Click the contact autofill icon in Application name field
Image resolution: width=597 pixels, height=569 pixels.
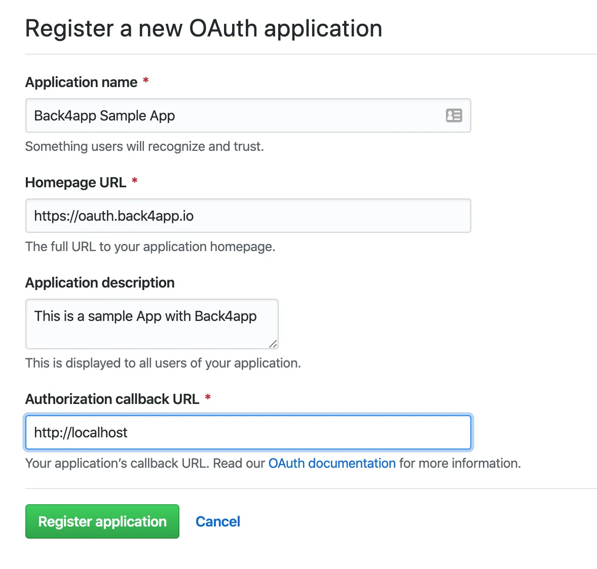tap(454, 115)
